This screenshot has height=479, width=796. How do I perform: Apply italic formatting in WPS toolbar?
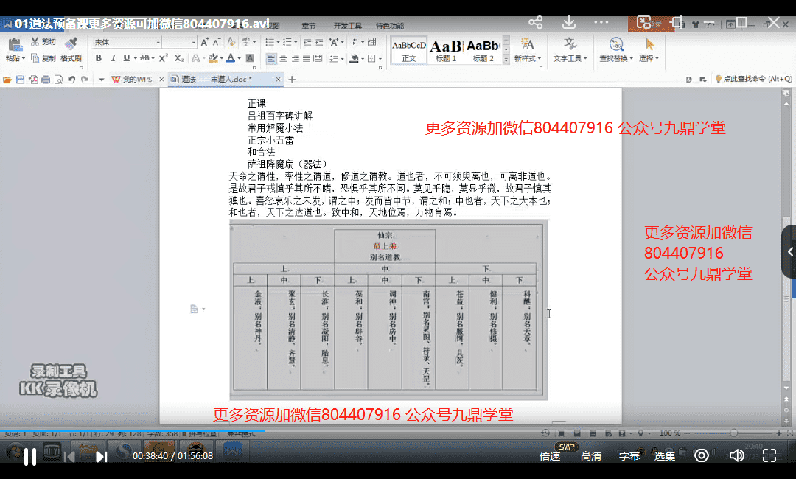click(x=111, y=58)
